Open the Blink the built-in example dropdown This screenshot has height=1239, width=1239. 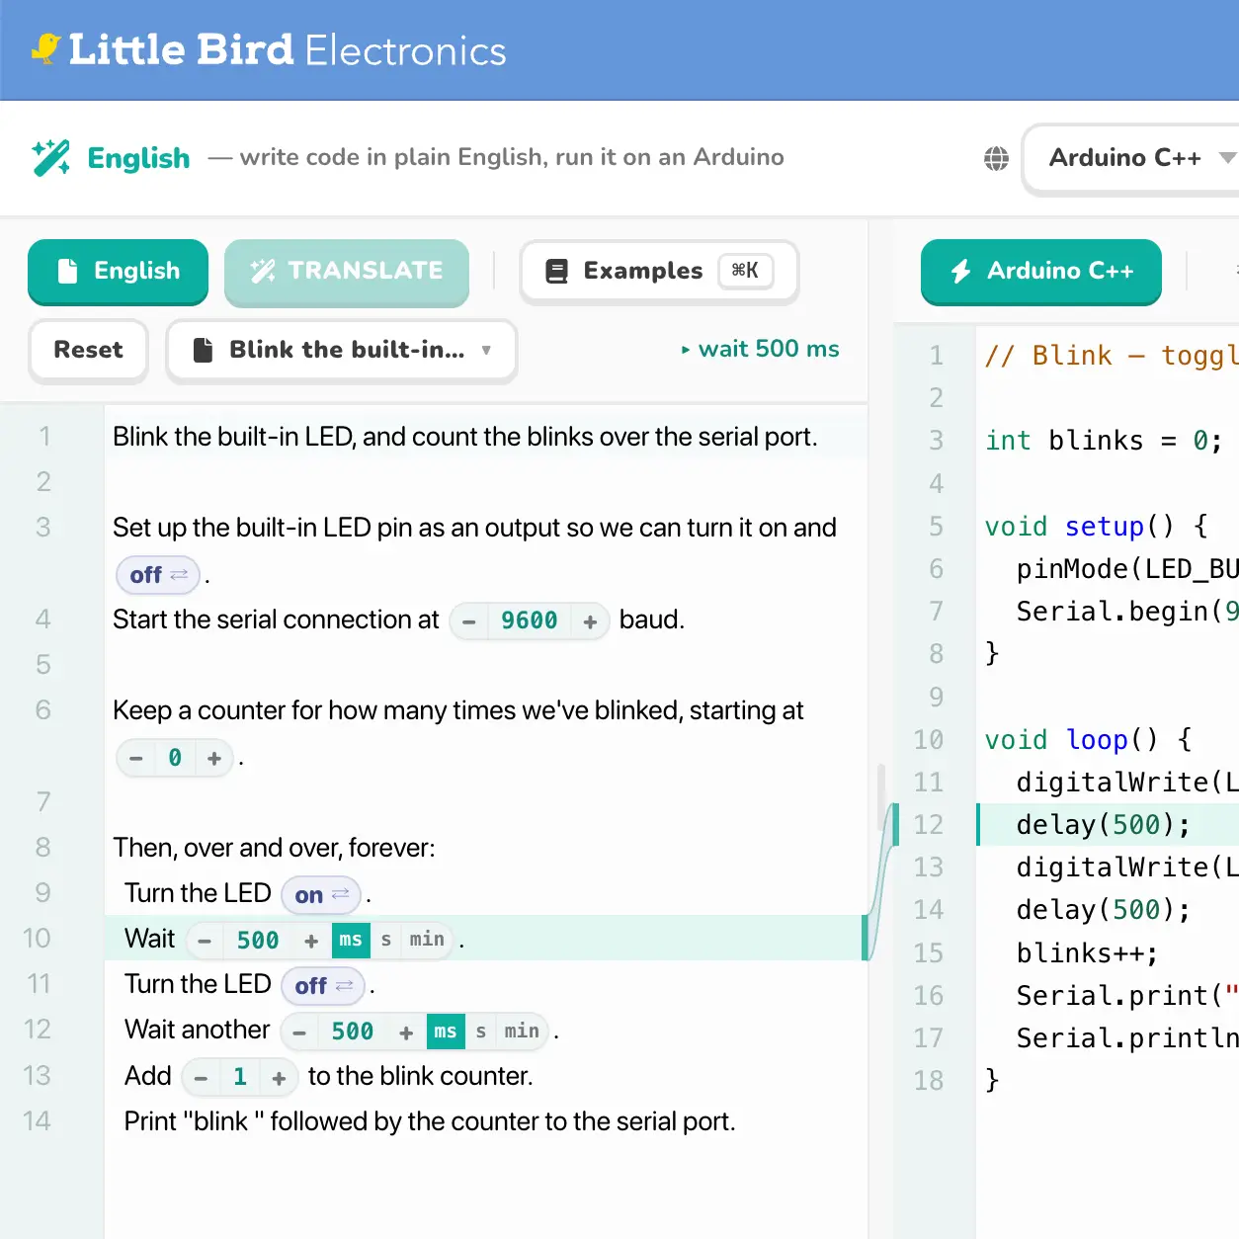(342, 350)
